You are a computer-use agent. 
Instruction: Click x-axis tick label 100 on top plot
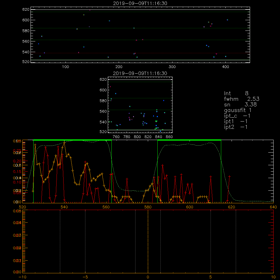[x=66, y=67]
